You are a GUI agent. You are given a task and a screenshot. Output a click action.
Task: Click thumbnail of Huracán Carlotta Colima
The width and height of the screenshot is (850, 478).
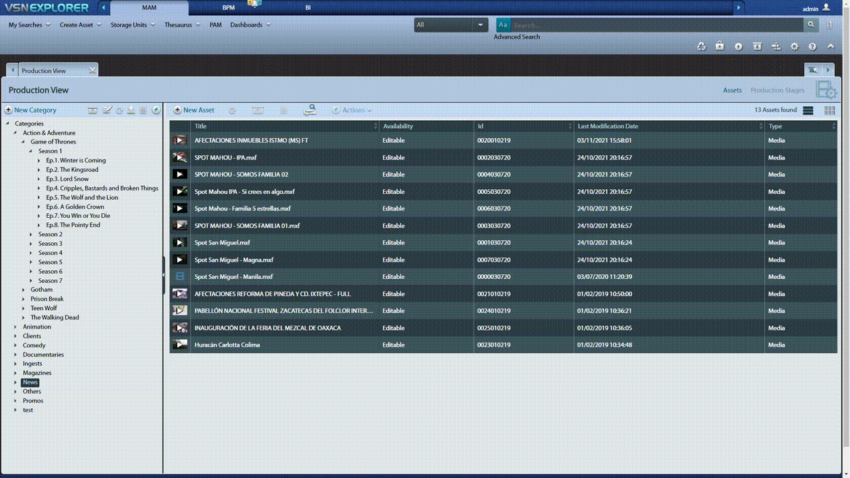click(179, 345)
